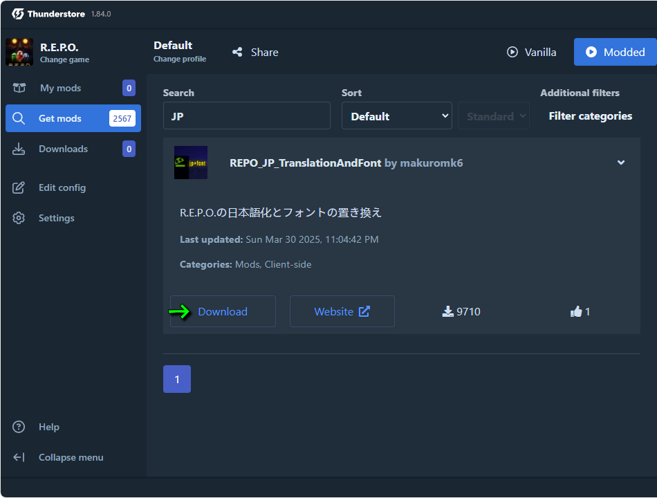The height and width of the screenshot is (498, 657).
Task: Collapse the mod card chevron
Action: 621,163
